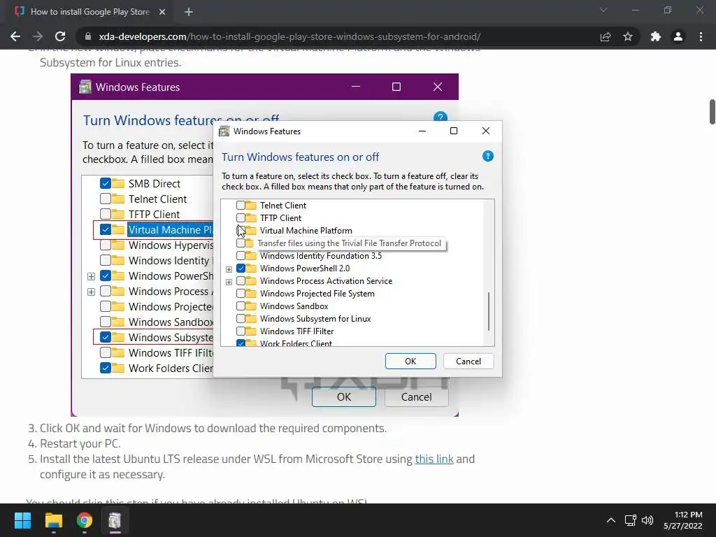Check the TFTP Client checkbox in the dialog
The width and height of the screenshot is (716, 537).
(241, 218)
